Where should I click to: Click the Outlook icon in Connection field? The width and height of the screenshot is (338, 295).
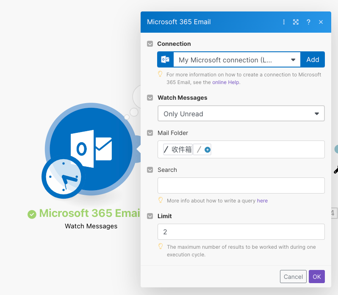(x=165, y=59)
